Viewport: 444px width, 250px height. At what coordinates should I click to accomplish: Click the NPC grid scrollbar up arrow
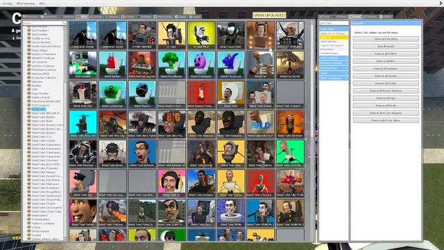[x=312, y=22]
